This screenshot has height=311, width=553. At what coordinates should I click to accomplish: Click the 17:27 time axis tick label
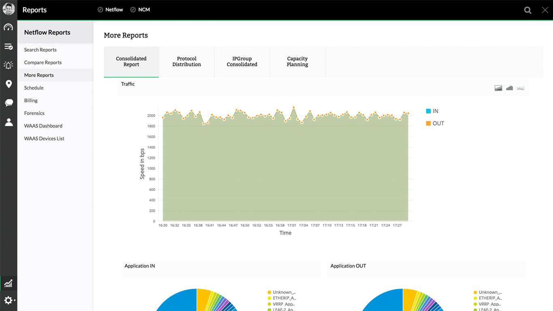[x=397, y=225]
